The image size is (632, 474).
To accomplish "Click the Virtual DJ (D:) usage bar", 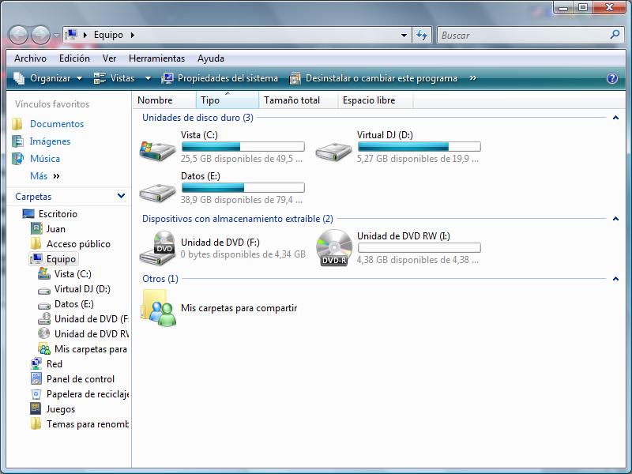I will [x=419, y=146].
